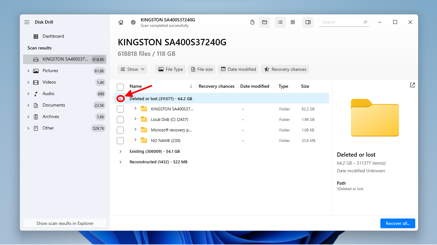
Task: Click the search magnifier icon
Action: 365,22
